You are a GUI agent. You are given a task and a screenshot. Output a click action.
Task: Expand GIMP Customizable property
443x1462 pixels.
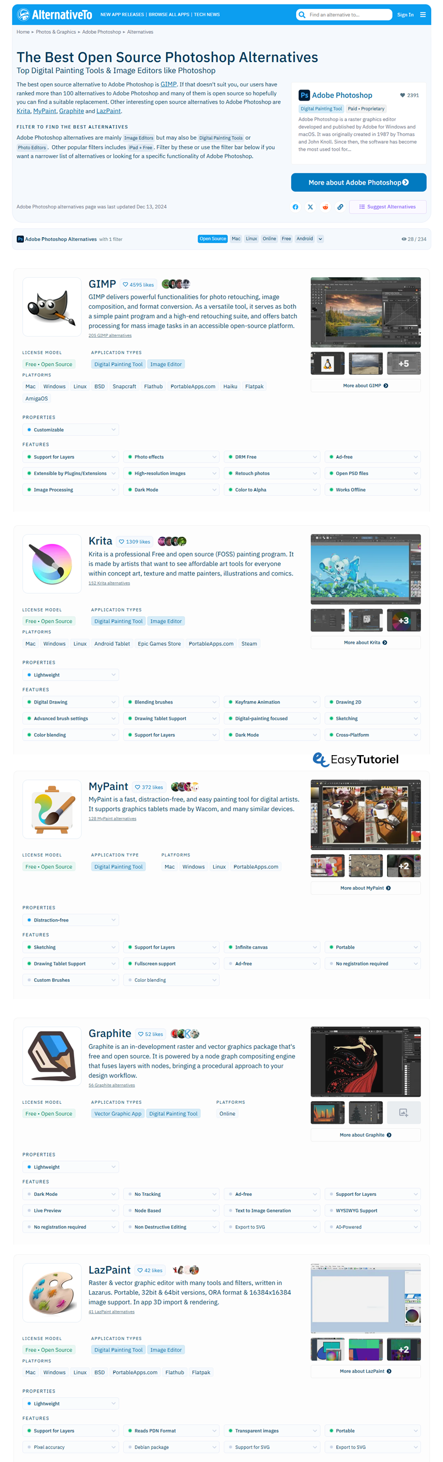[x=71, y=430]
